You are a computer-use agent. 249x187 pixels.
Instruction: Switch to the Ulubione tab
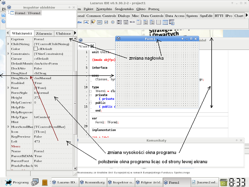64,34
